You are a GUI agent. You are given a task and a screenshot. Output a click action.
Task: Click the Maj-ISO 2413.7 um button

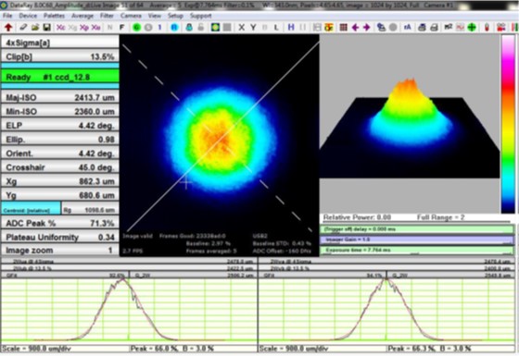pyautogui.click(x=60, y=97)
